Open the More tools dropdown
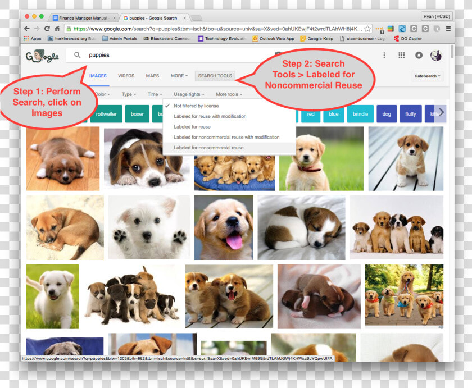Screen dimensions: 472x388 [x=229, y=94]
